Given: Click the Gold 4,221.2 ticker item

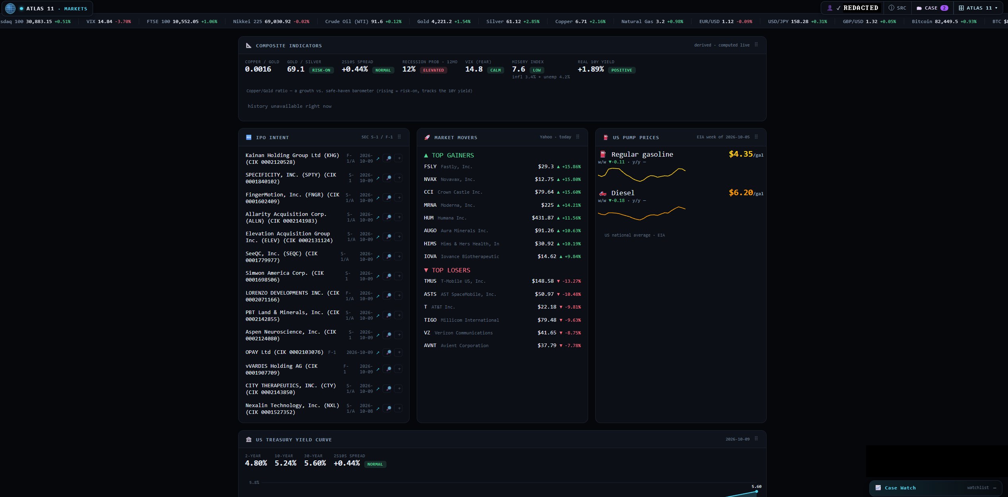Looking at the screenshot, I should [x=444, y=21].
